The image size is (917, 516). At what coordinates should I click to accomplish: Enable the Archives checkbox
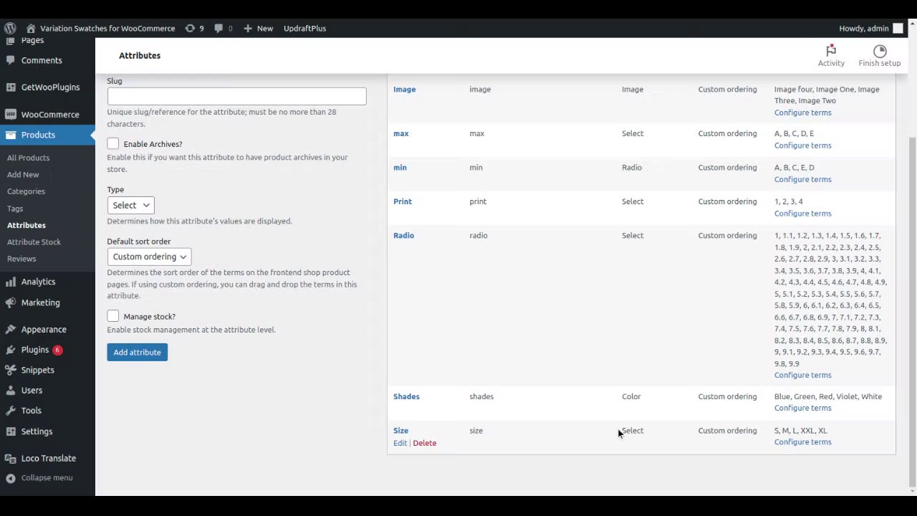coord(113,144)
